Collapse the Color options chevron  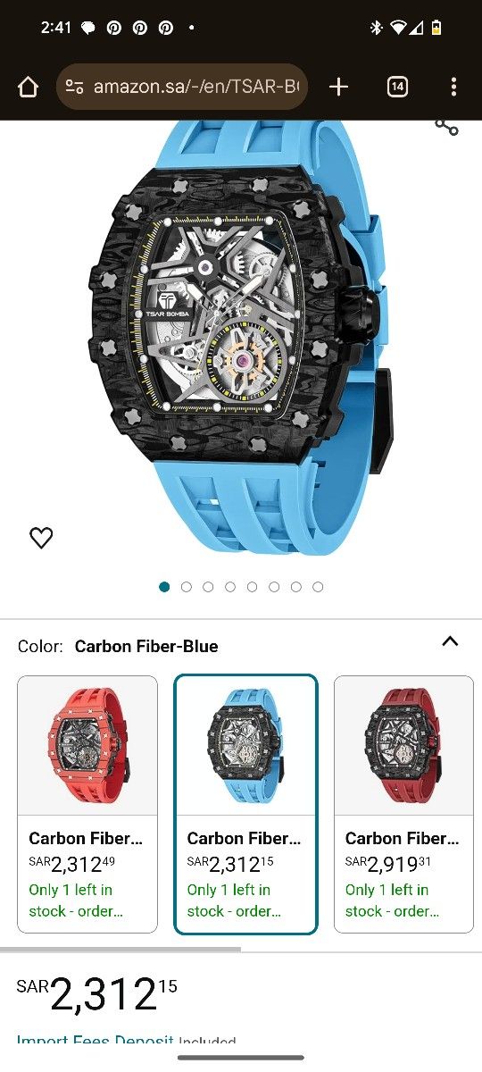pyautogui.click(x=450, y=641)
